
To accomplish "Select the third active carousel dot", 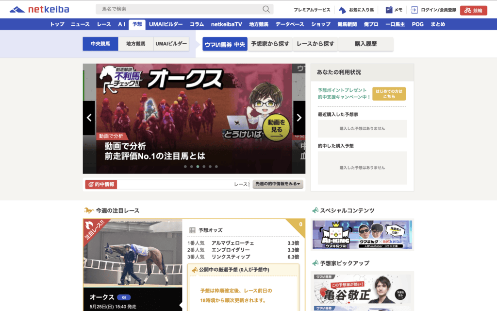I will 198,167.
